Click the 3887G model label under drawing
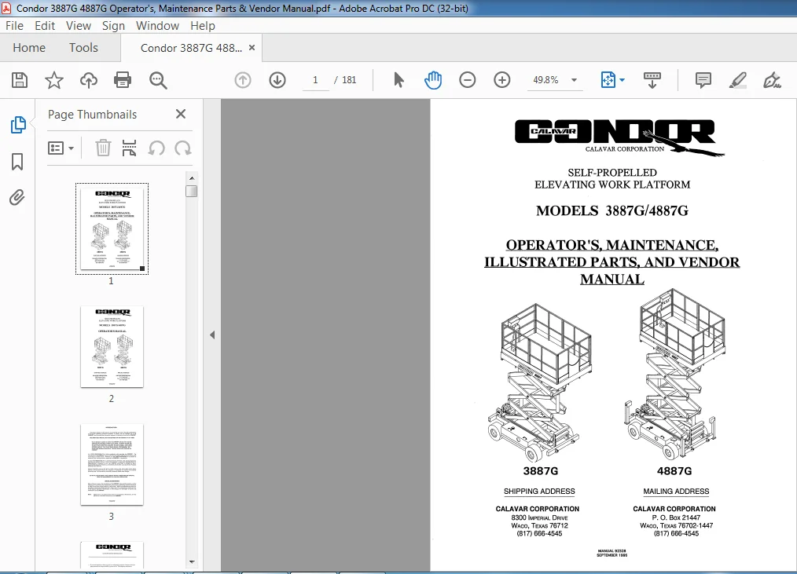 pos(540,471)
